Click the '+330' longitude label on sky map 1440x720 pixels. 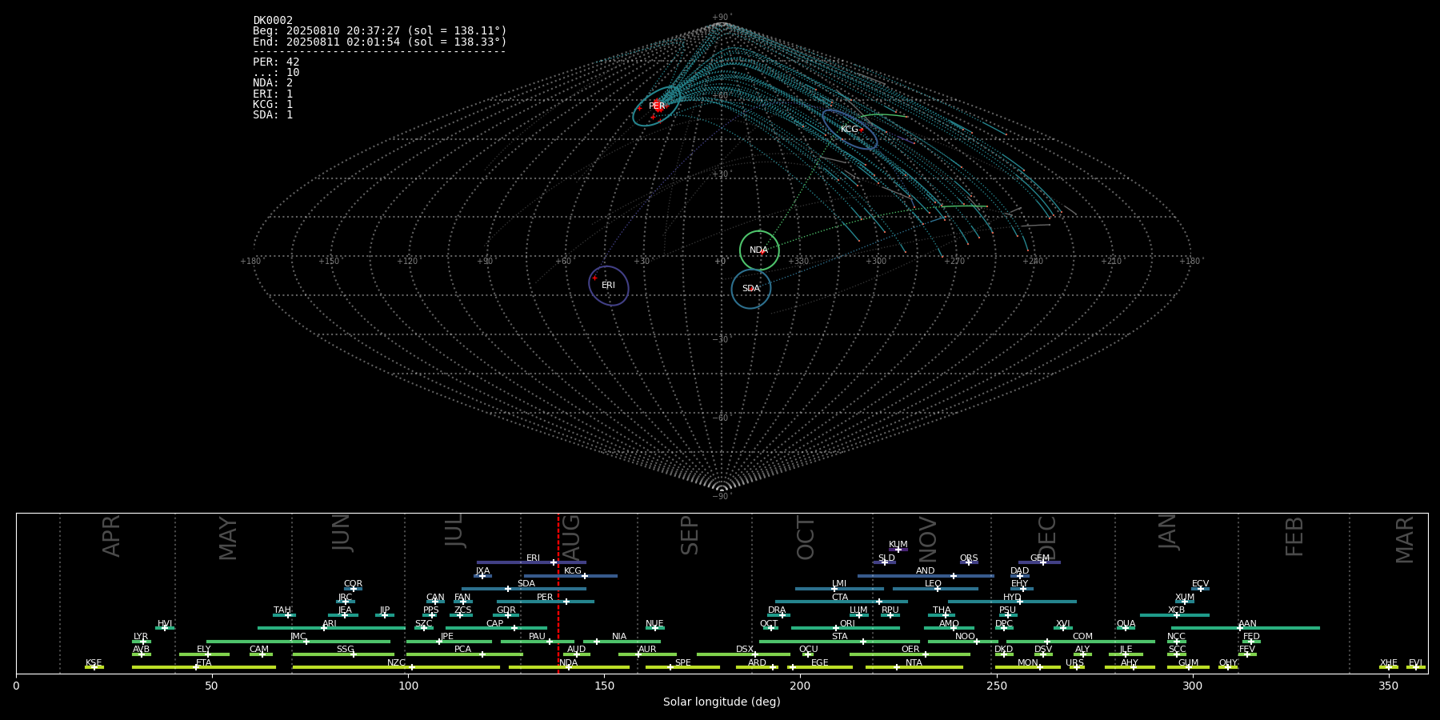(x=798, y=262)
